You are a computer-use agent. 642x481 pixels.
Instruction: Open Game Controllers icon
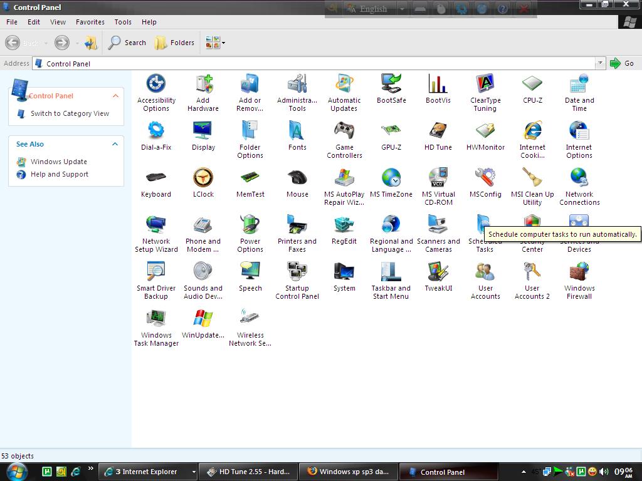click(x=344, y=131)
